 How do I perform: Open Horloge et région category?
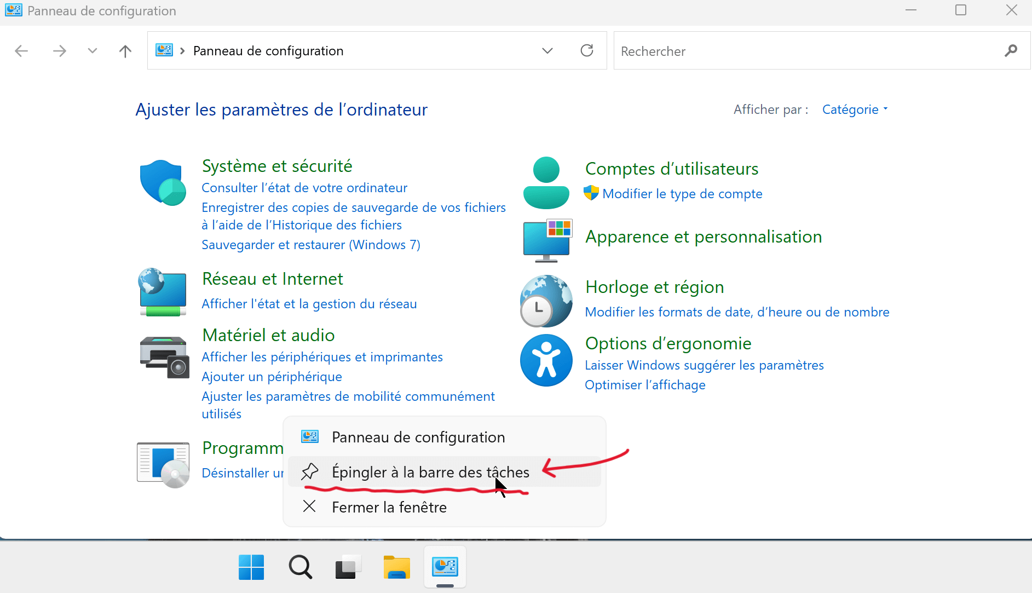(655, 287)
